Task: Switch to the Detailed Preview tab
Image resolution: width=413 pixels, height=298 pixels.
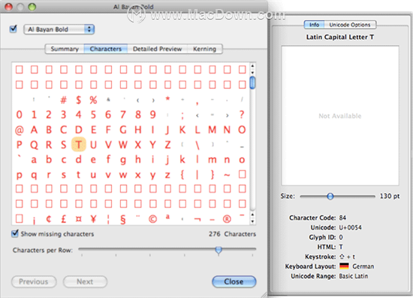Action: 157,49
